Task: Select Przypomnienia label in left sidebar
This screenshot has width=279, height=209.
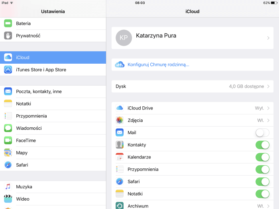Action: pos(31,116)
